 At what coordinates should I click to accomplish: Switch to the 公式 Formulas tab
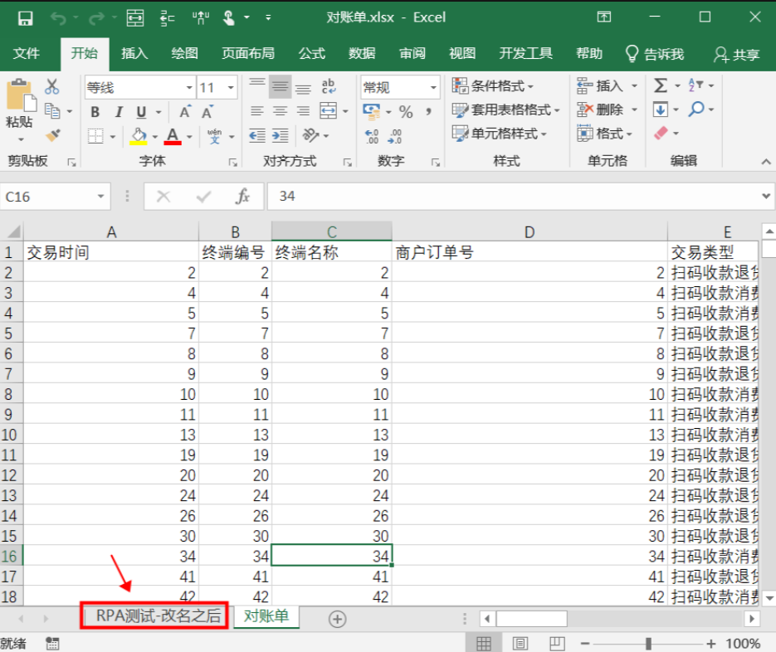[x=312, y=53]
